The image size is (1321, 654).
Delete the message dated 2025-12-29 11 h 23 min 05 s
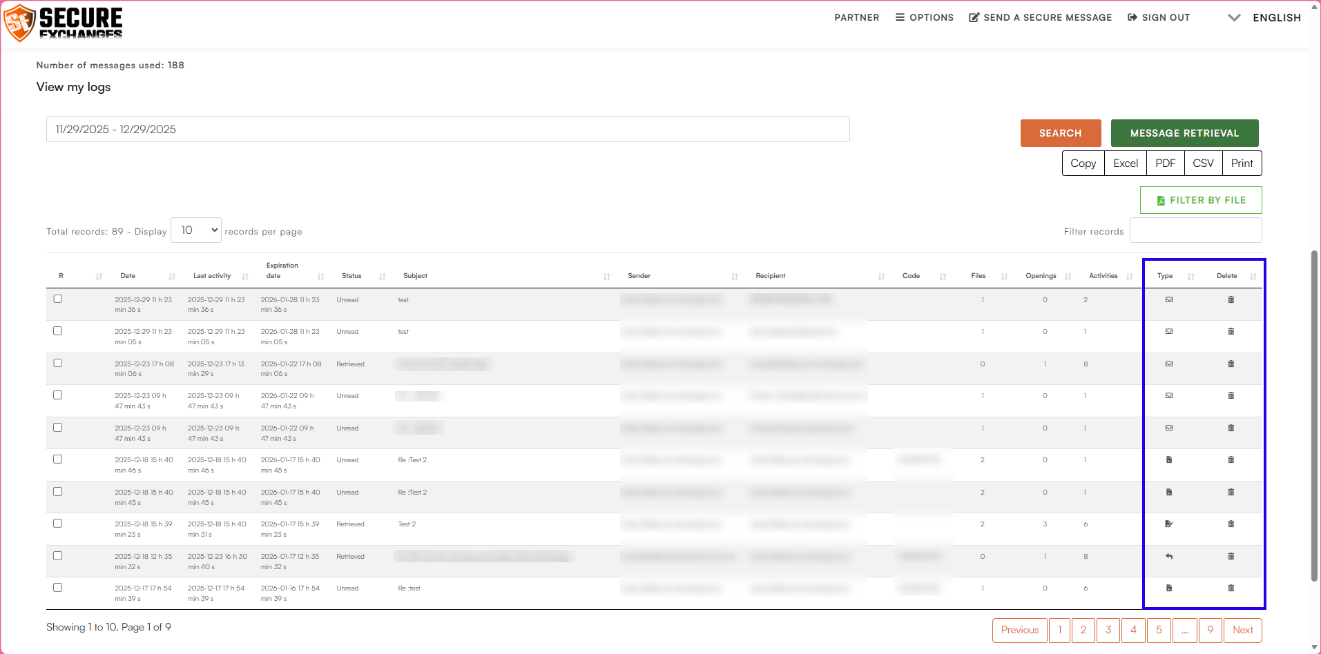1231,331
